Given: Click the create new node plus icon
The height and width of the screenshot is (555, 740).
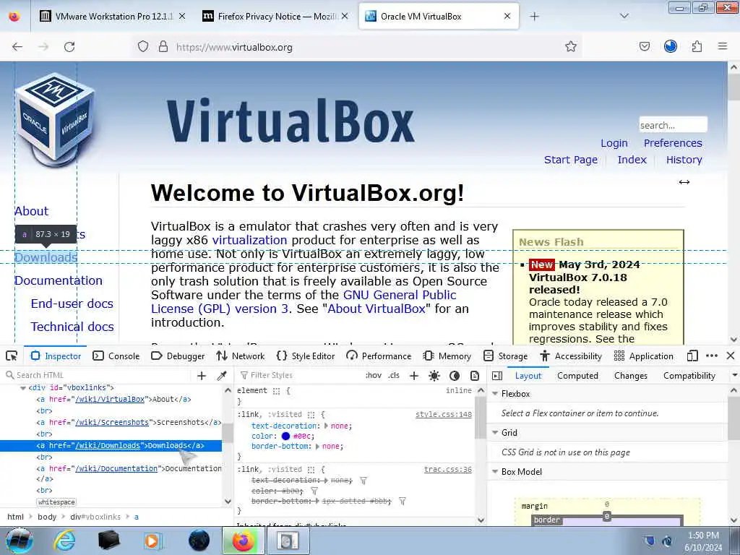Looking at the screenshot, I should [x=202, y=376].
